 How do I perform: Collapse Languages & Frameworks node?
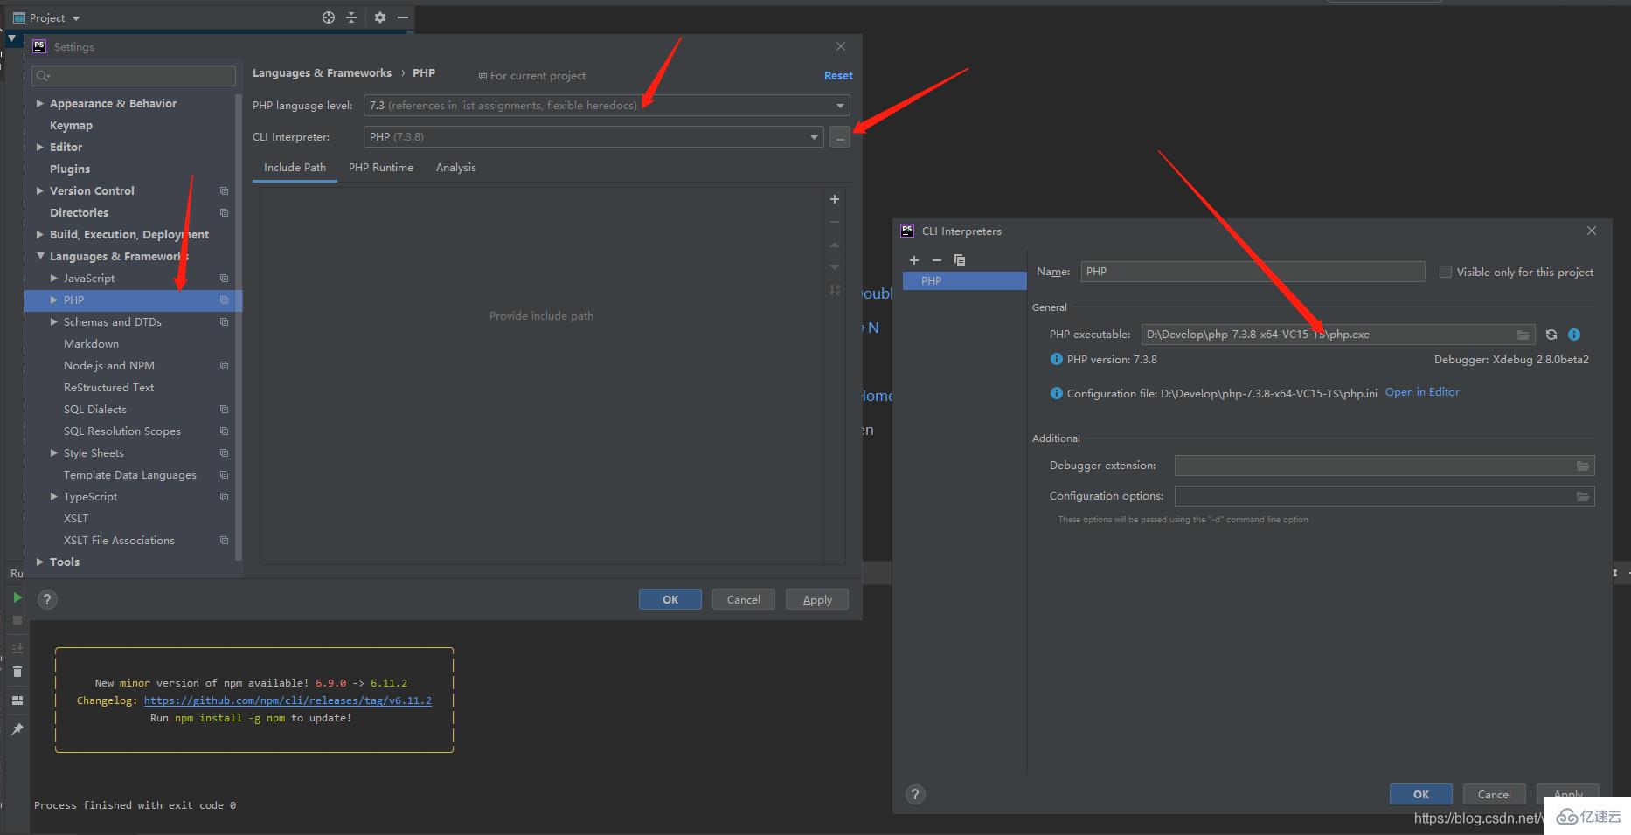(40, 256)
